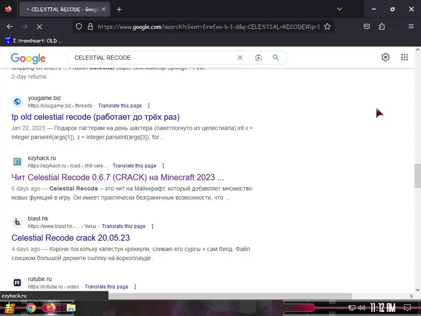Click the vertical scrollbar down arrow
Viewport: 421px width, 316px height.
pos(418,290)
